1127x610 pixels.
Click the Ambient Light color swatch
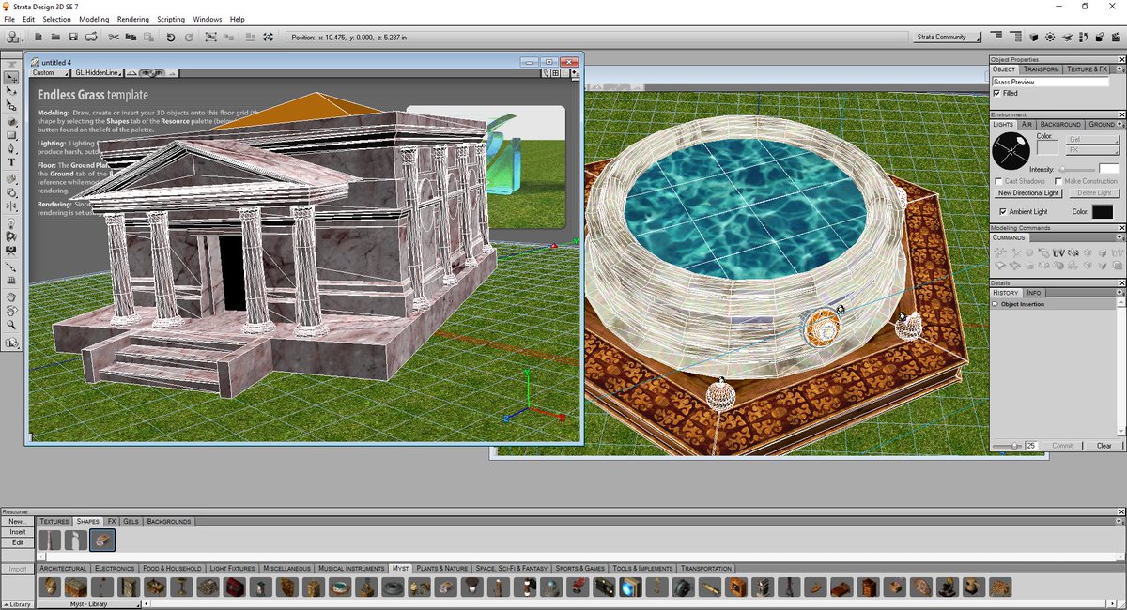coord(1103,212)
